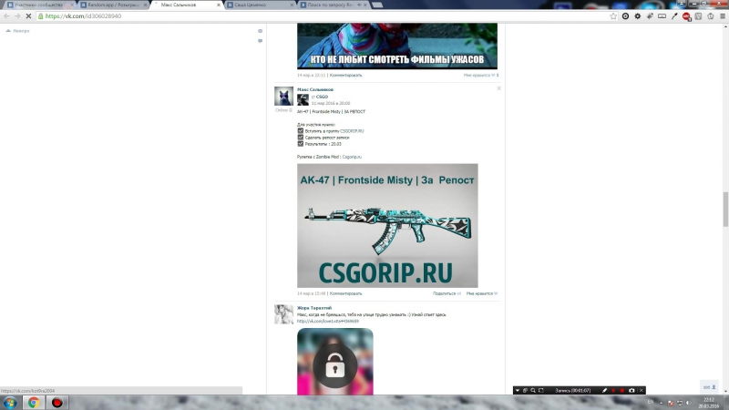Click the volume speaker icon in tray

[x=689, y=403]
